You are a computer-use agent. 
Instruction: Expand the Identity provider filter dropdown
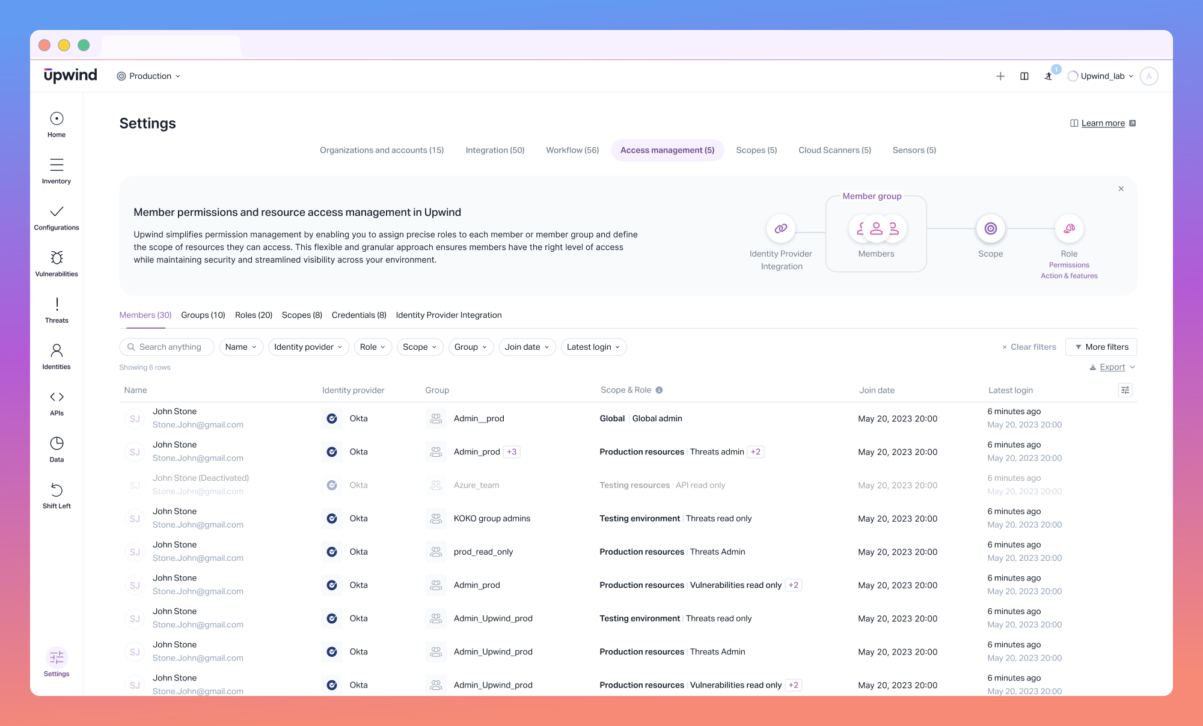[x=308, y=347]
